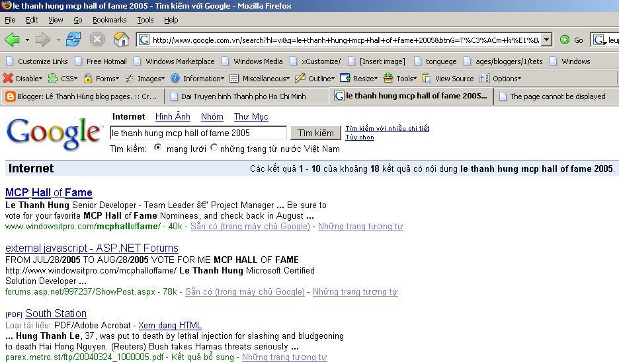Click the 'Tìm kiếm' search button
619x362 pixels.
pos(315,133)
